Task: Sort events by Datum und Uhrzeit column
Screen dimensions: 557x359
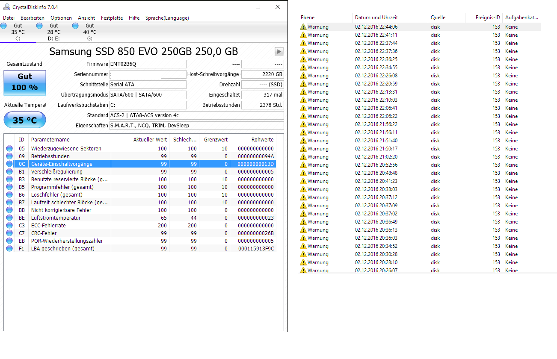Action: [x=376, y=18]
